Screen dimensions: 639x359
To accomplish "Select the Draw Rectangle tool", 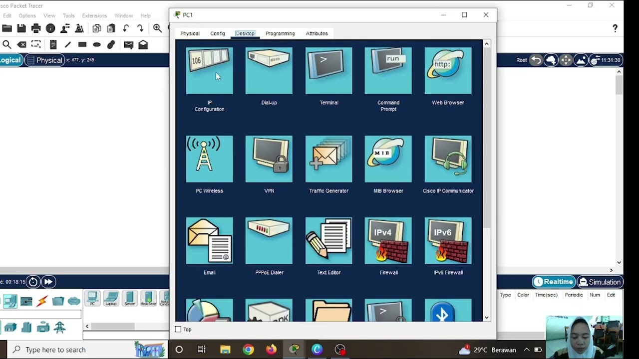I will pyautogui.click(x=82, y=45).
